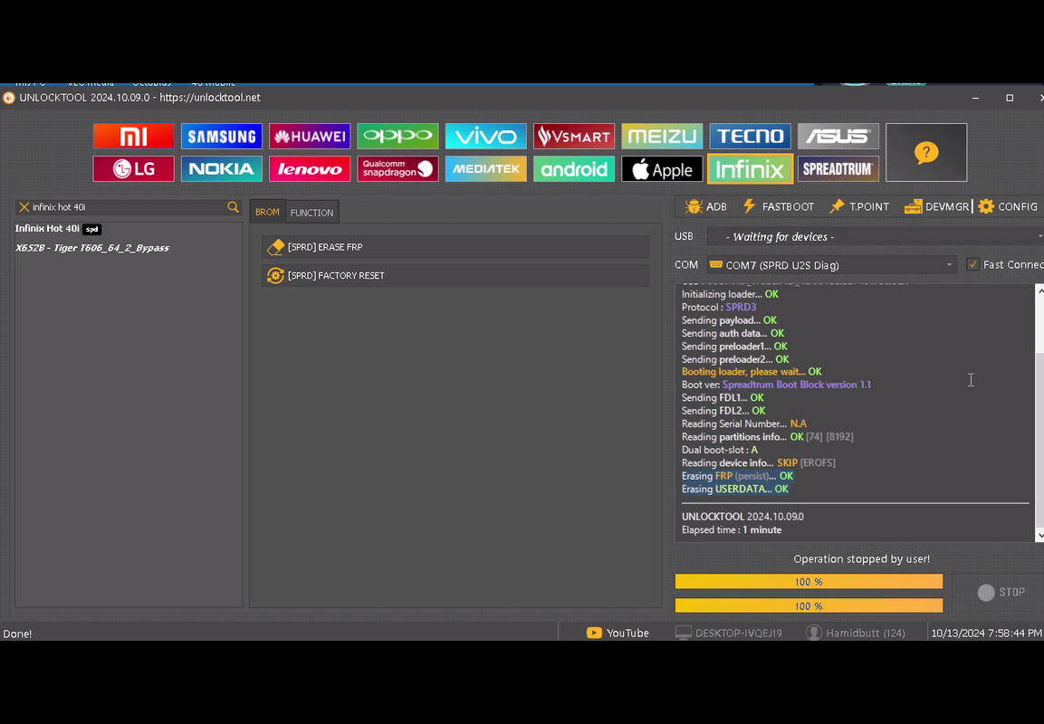Click the Protocol SPRD3 log line
Viewport: 1044px width, 724px height.
[x=719, y=308]
